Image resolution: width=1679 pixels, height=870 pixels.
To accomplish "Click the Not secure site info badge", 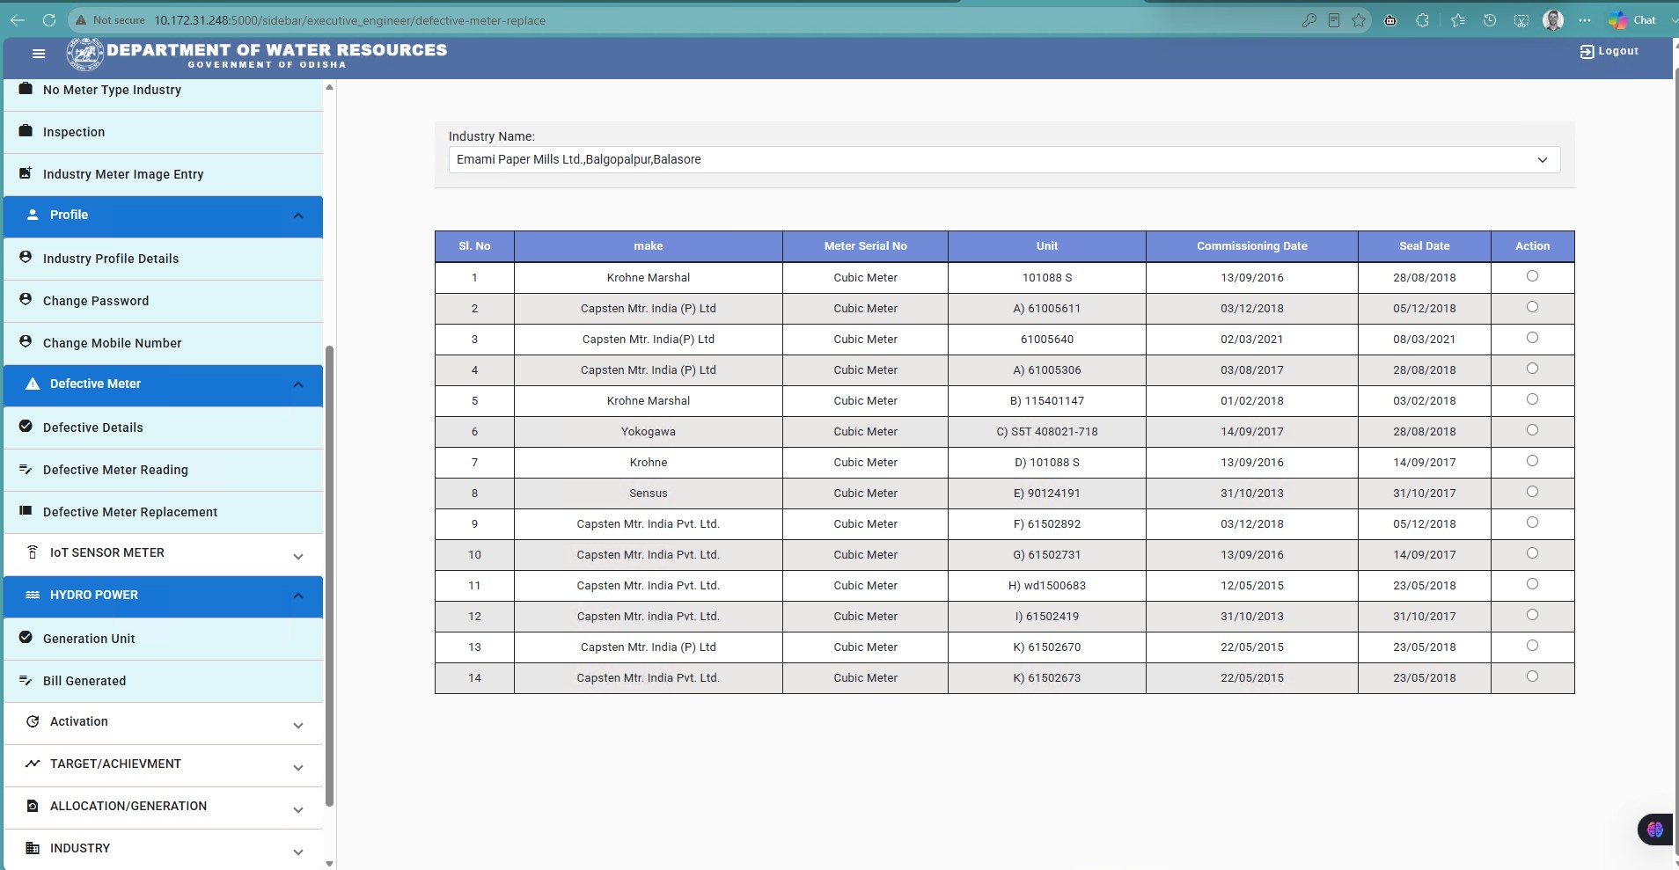I will click(x=111, y=20).
